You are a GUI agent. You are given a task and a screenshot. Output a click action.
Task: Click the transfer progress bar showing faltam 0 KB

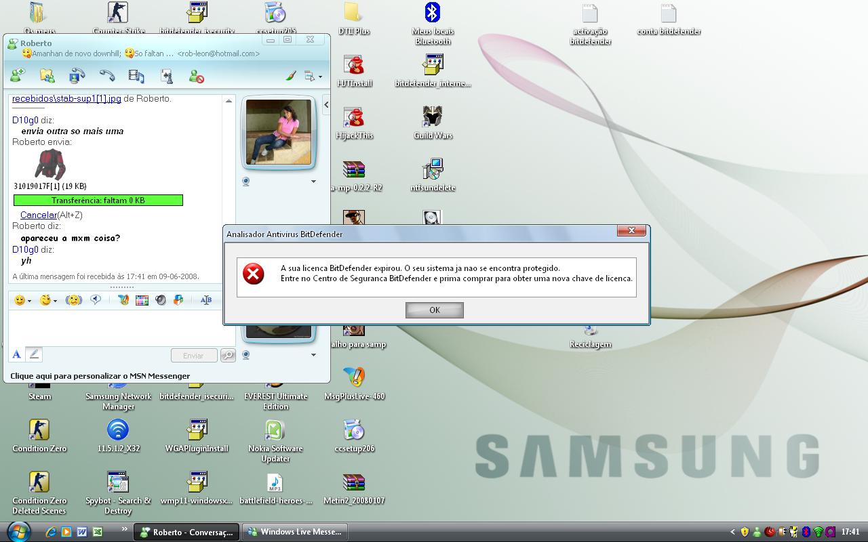[x=98, y=201]
